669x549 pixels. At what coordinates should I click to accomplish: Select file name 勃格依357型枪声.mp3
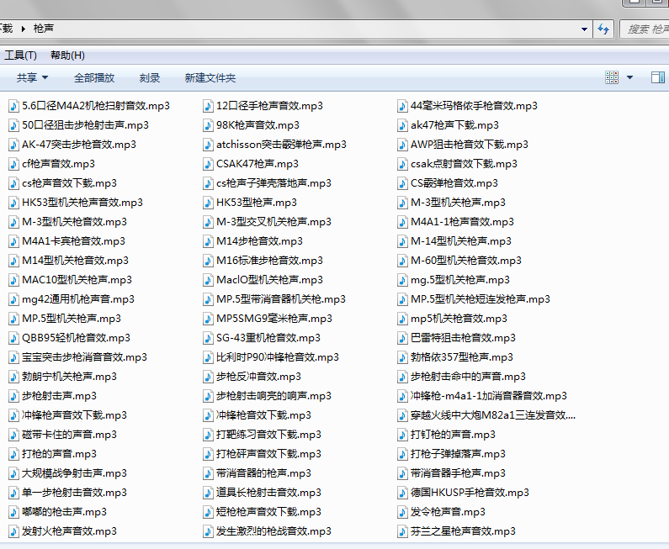(x=462, y=357)
